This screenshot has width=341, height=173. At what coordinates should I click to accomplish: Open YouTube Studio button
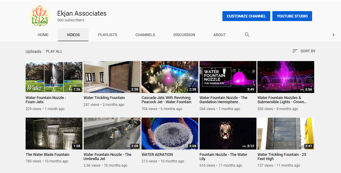292,16
